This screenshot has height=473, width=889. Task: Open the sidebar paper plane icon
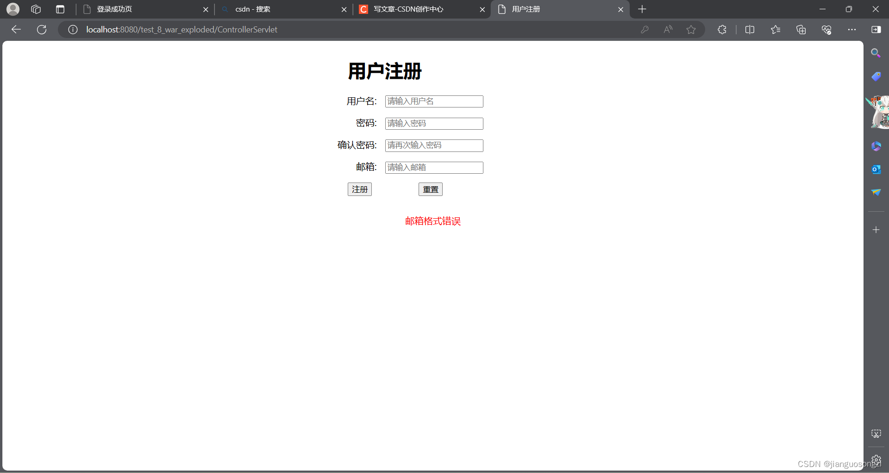pos(876,192)
